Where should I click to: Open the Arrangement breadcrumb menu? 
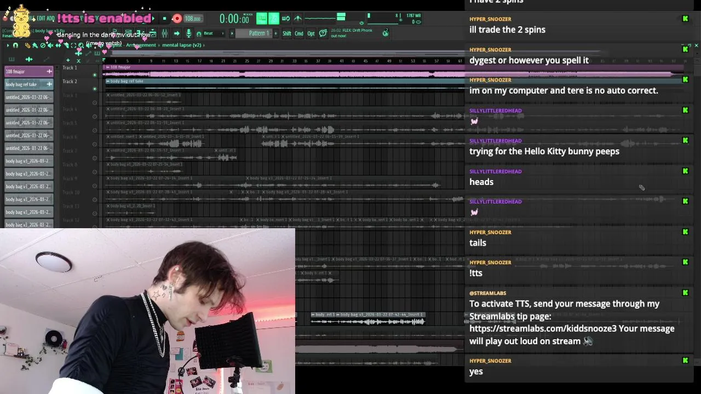[141, 45]
